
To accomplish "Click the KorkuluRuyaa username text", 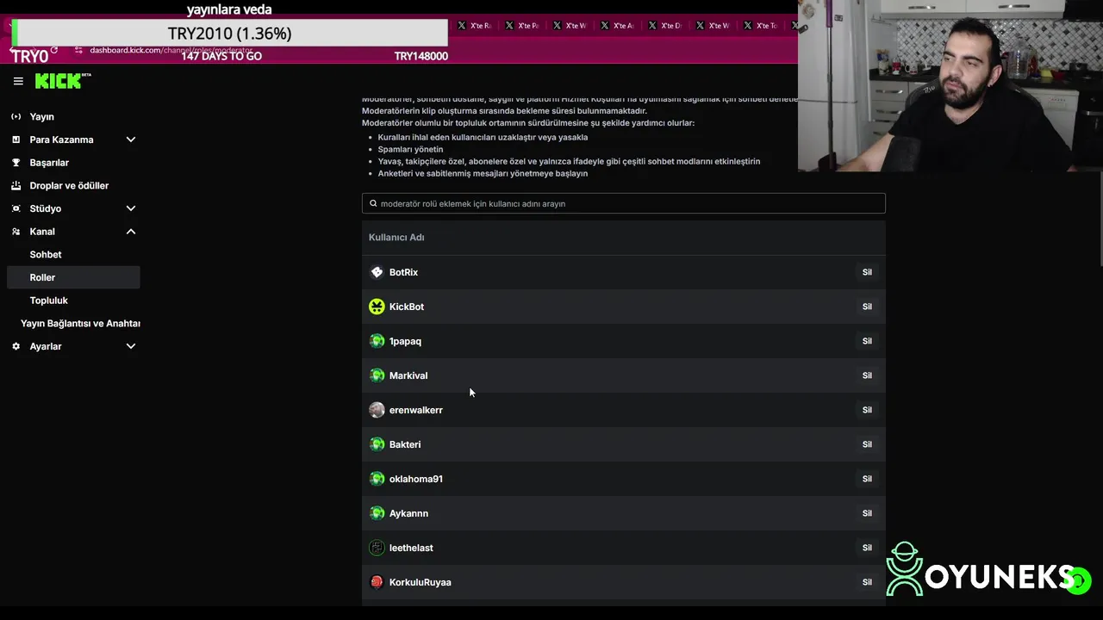I will 421,582.
